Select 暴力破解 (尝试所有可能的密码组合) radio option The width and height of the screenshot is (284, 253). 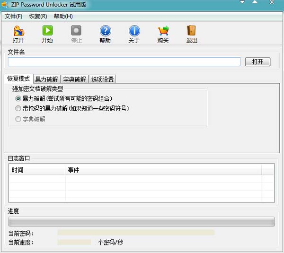18,98
